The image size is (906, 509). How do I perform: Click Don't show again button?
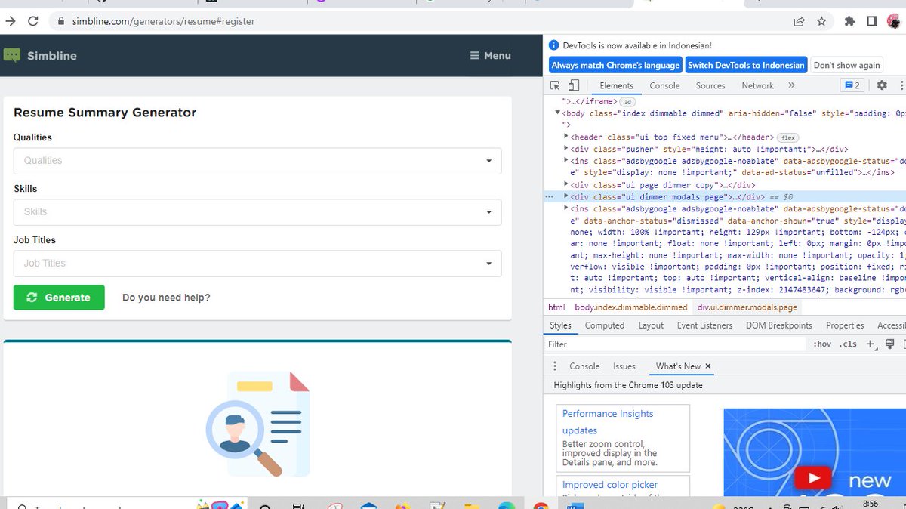(846, 65)
